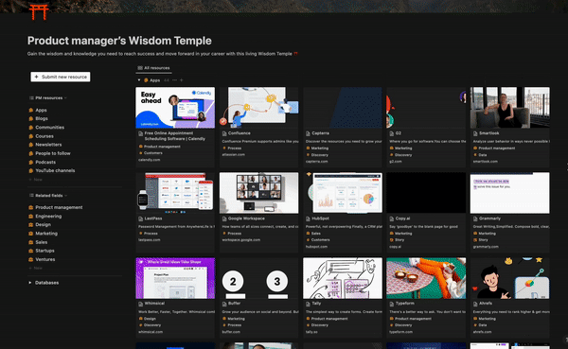The width and height of the screenshot is (568, 349).
Task: Add a new item to Apps group with plus
Action: coord(182,80)
